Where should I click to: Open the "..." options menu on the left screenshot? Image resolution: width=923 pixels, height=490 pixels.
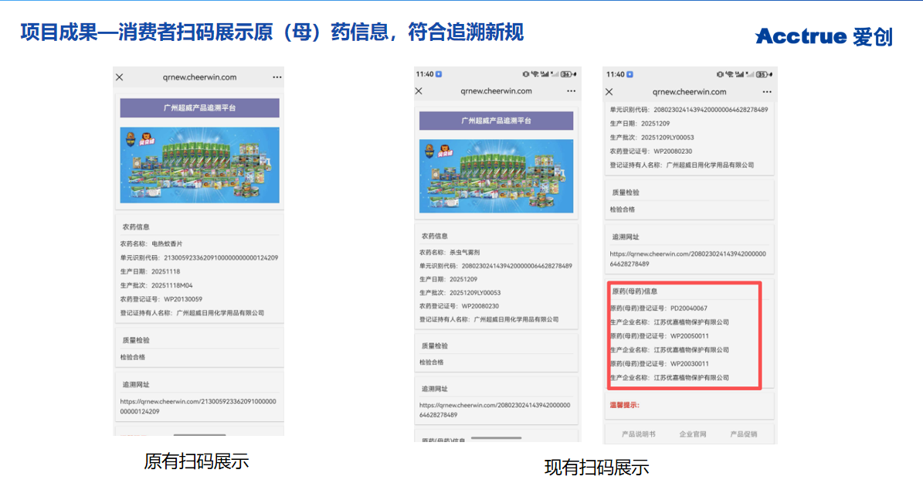point(276,77)
